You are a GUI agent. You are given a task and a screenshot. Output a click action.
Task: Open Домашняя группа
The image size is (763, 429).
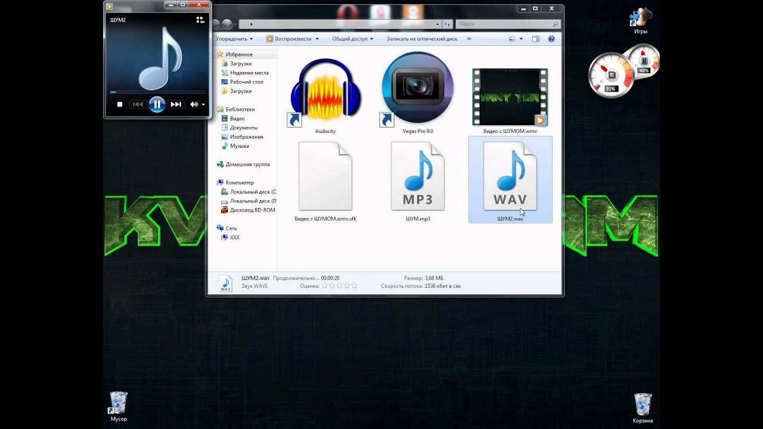(247, 164)
